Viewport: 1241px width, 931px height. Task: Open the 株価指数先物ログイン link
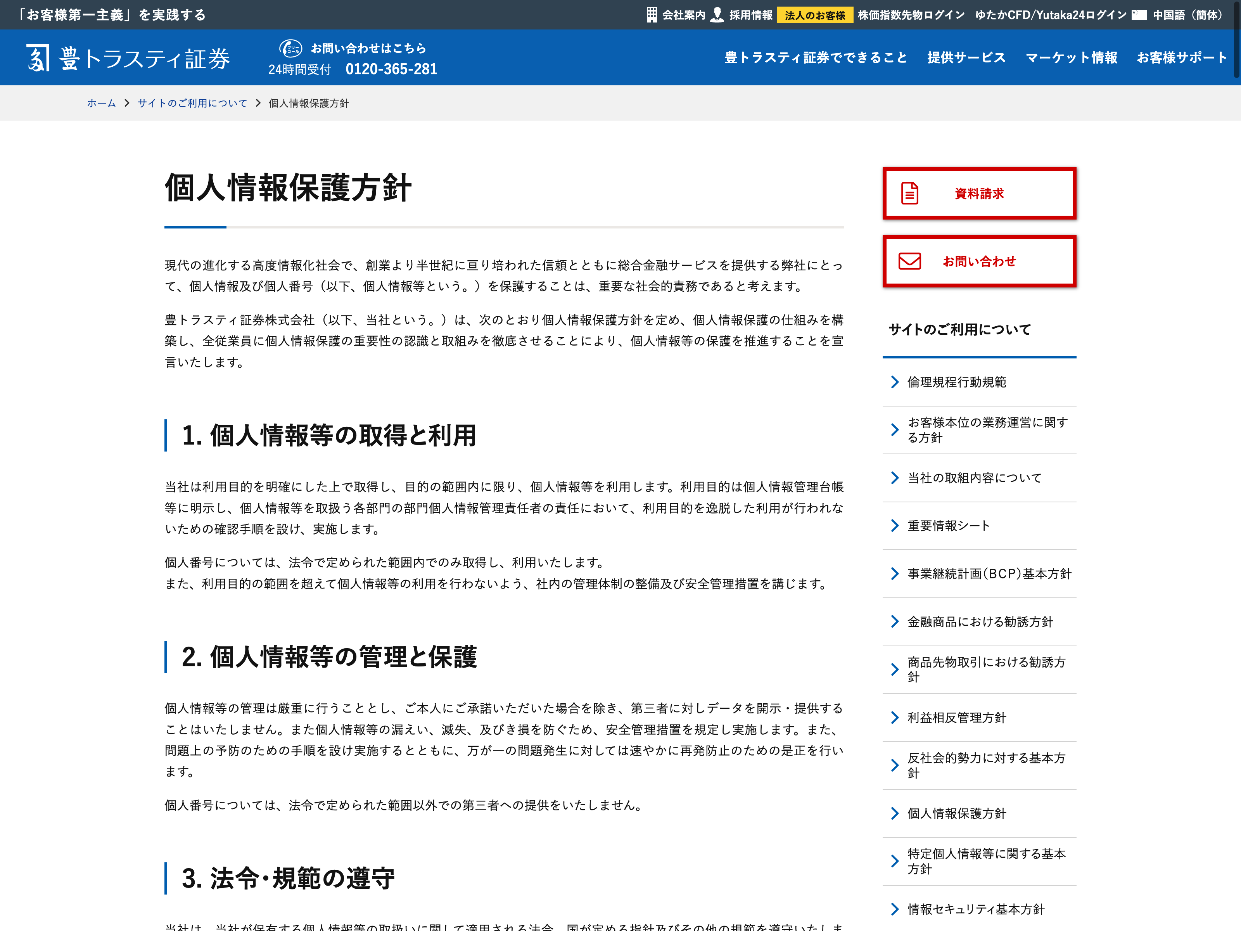[911, 15]
